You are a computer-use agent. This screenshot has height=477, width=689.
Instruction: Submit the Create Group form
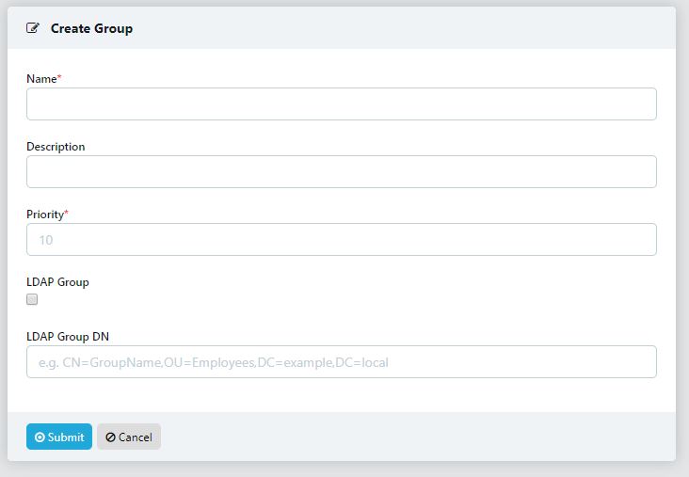[x=59, y=437]
